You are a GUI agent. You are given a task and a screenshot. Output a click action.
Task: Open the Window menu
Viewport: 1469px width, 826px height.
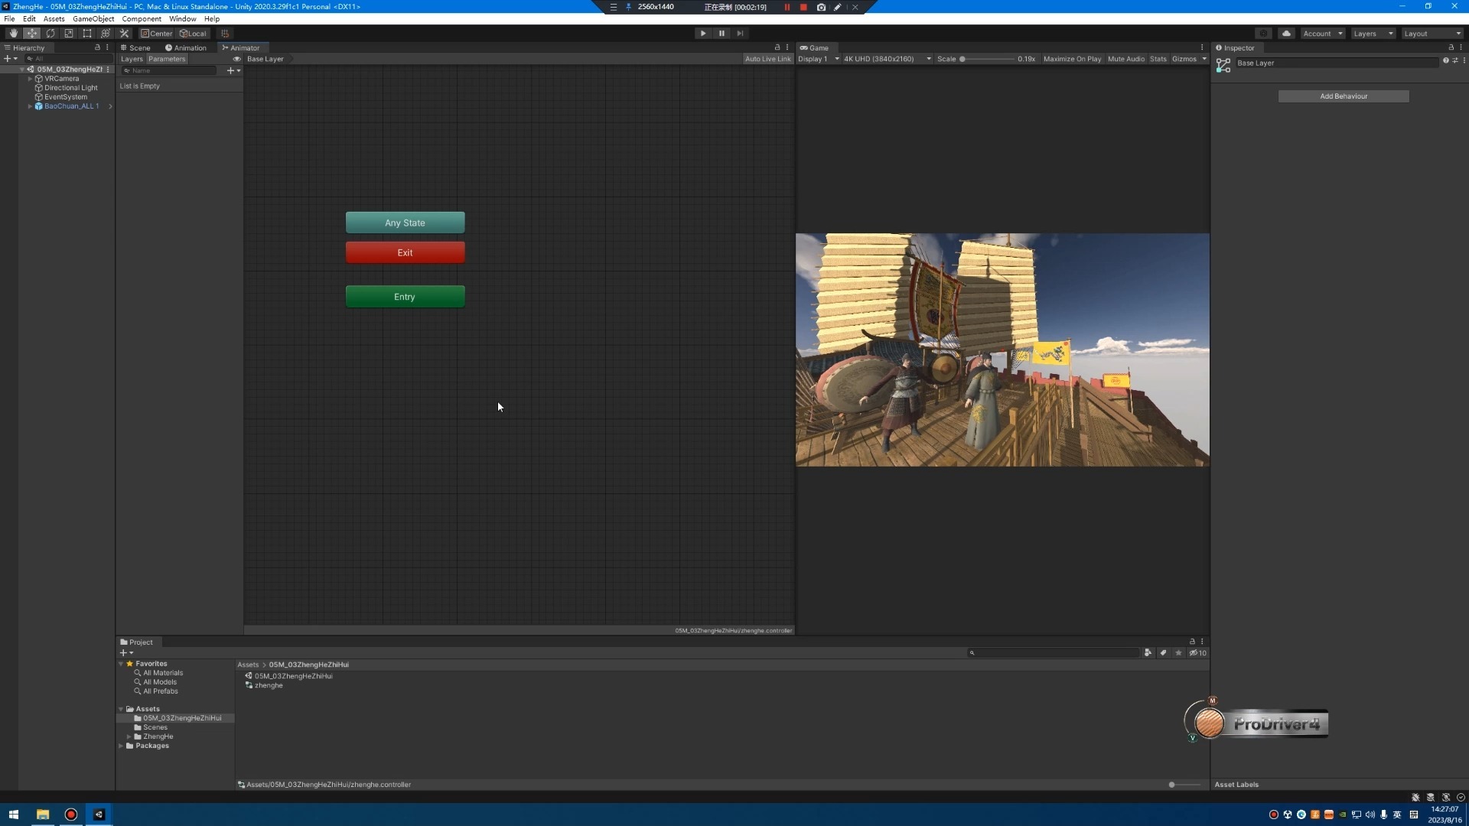182,19
